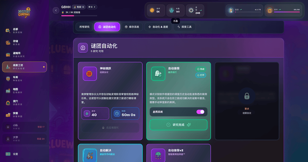The image size is (308, 162).
Task: Open the 快餐 fast food icon
Action: click(8, 114)
